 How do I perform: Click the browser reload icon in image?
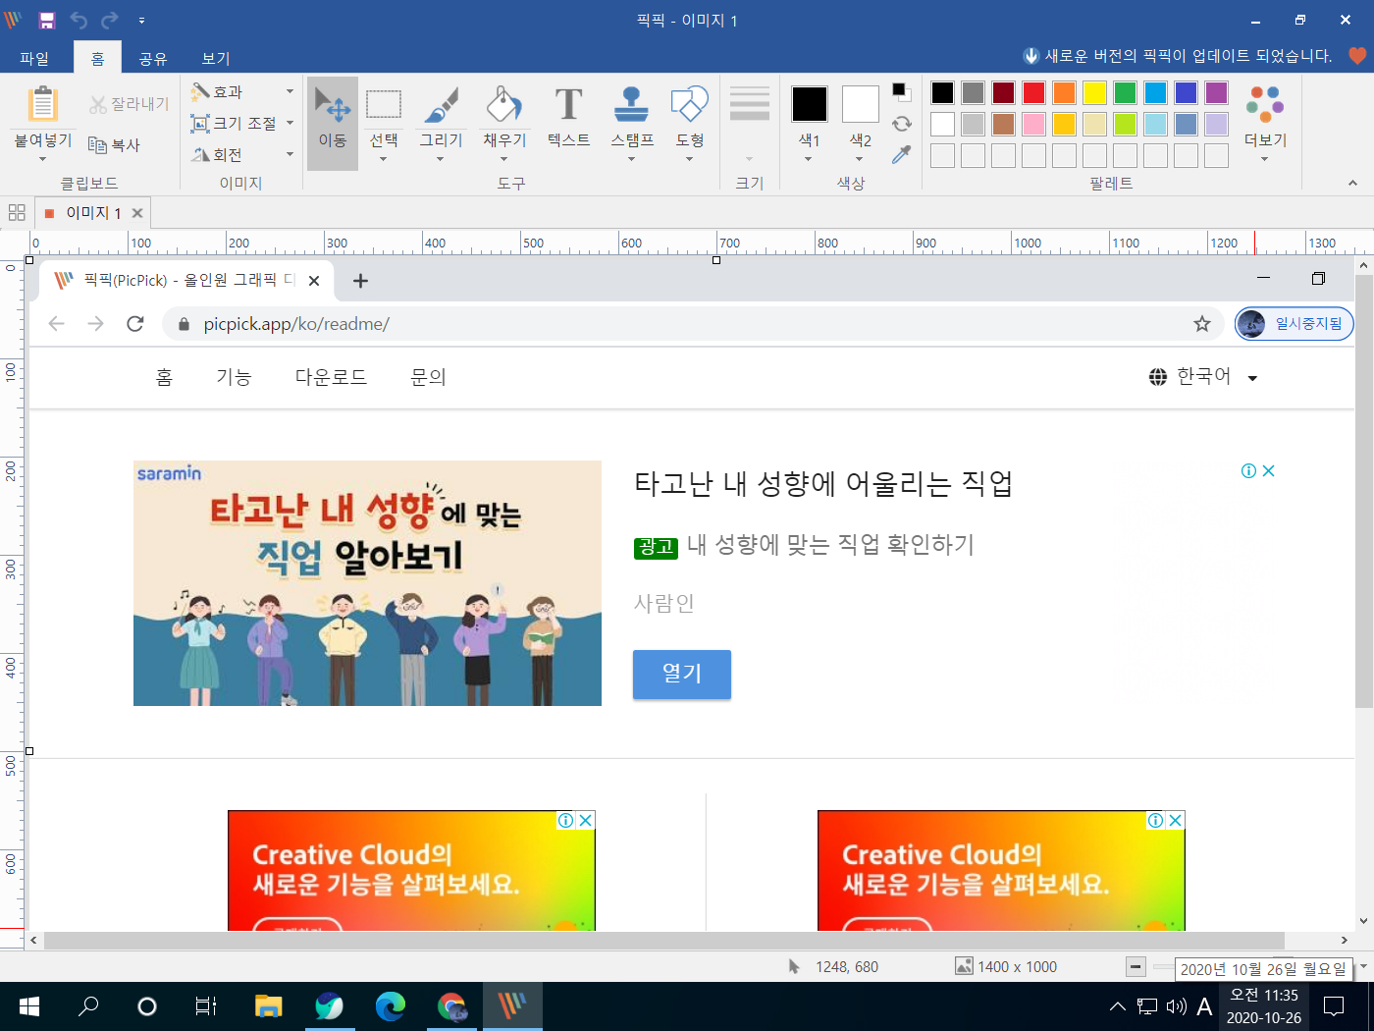(135, 324)
